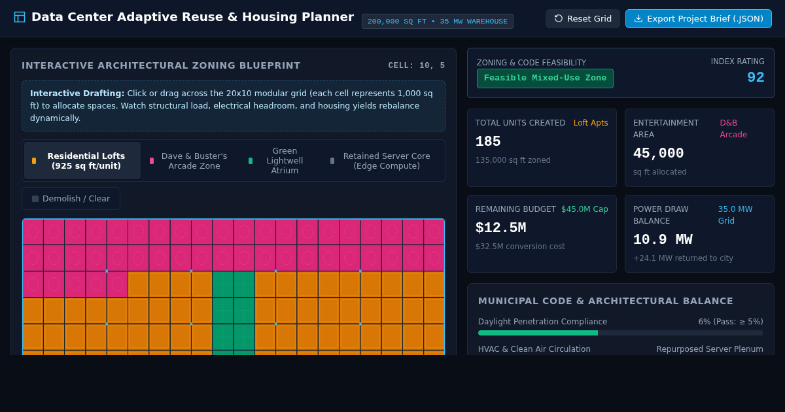Click orange Residential Lofts color swatch

(34, 161)
